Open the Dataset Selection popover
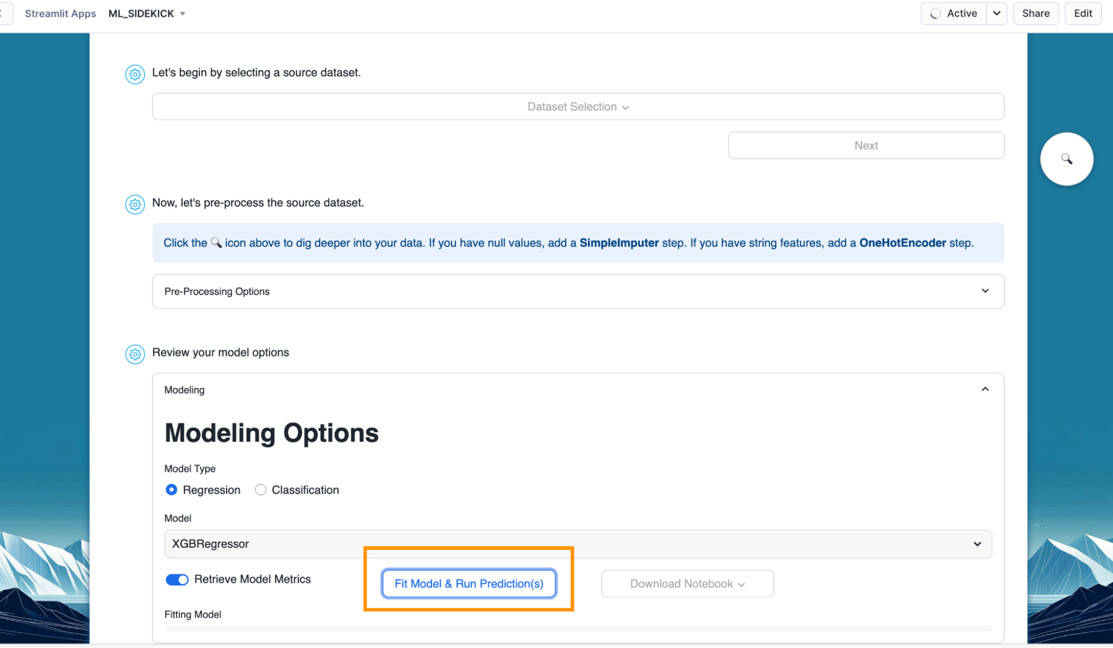Image resolution: width=1113 pixels, height=648 pixels. pyautogui.click(x=577, y=106)
